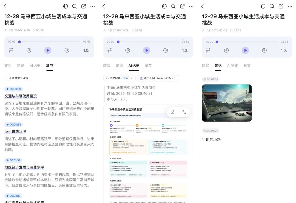Open search from the top toolbar

[x=74, y=6]
